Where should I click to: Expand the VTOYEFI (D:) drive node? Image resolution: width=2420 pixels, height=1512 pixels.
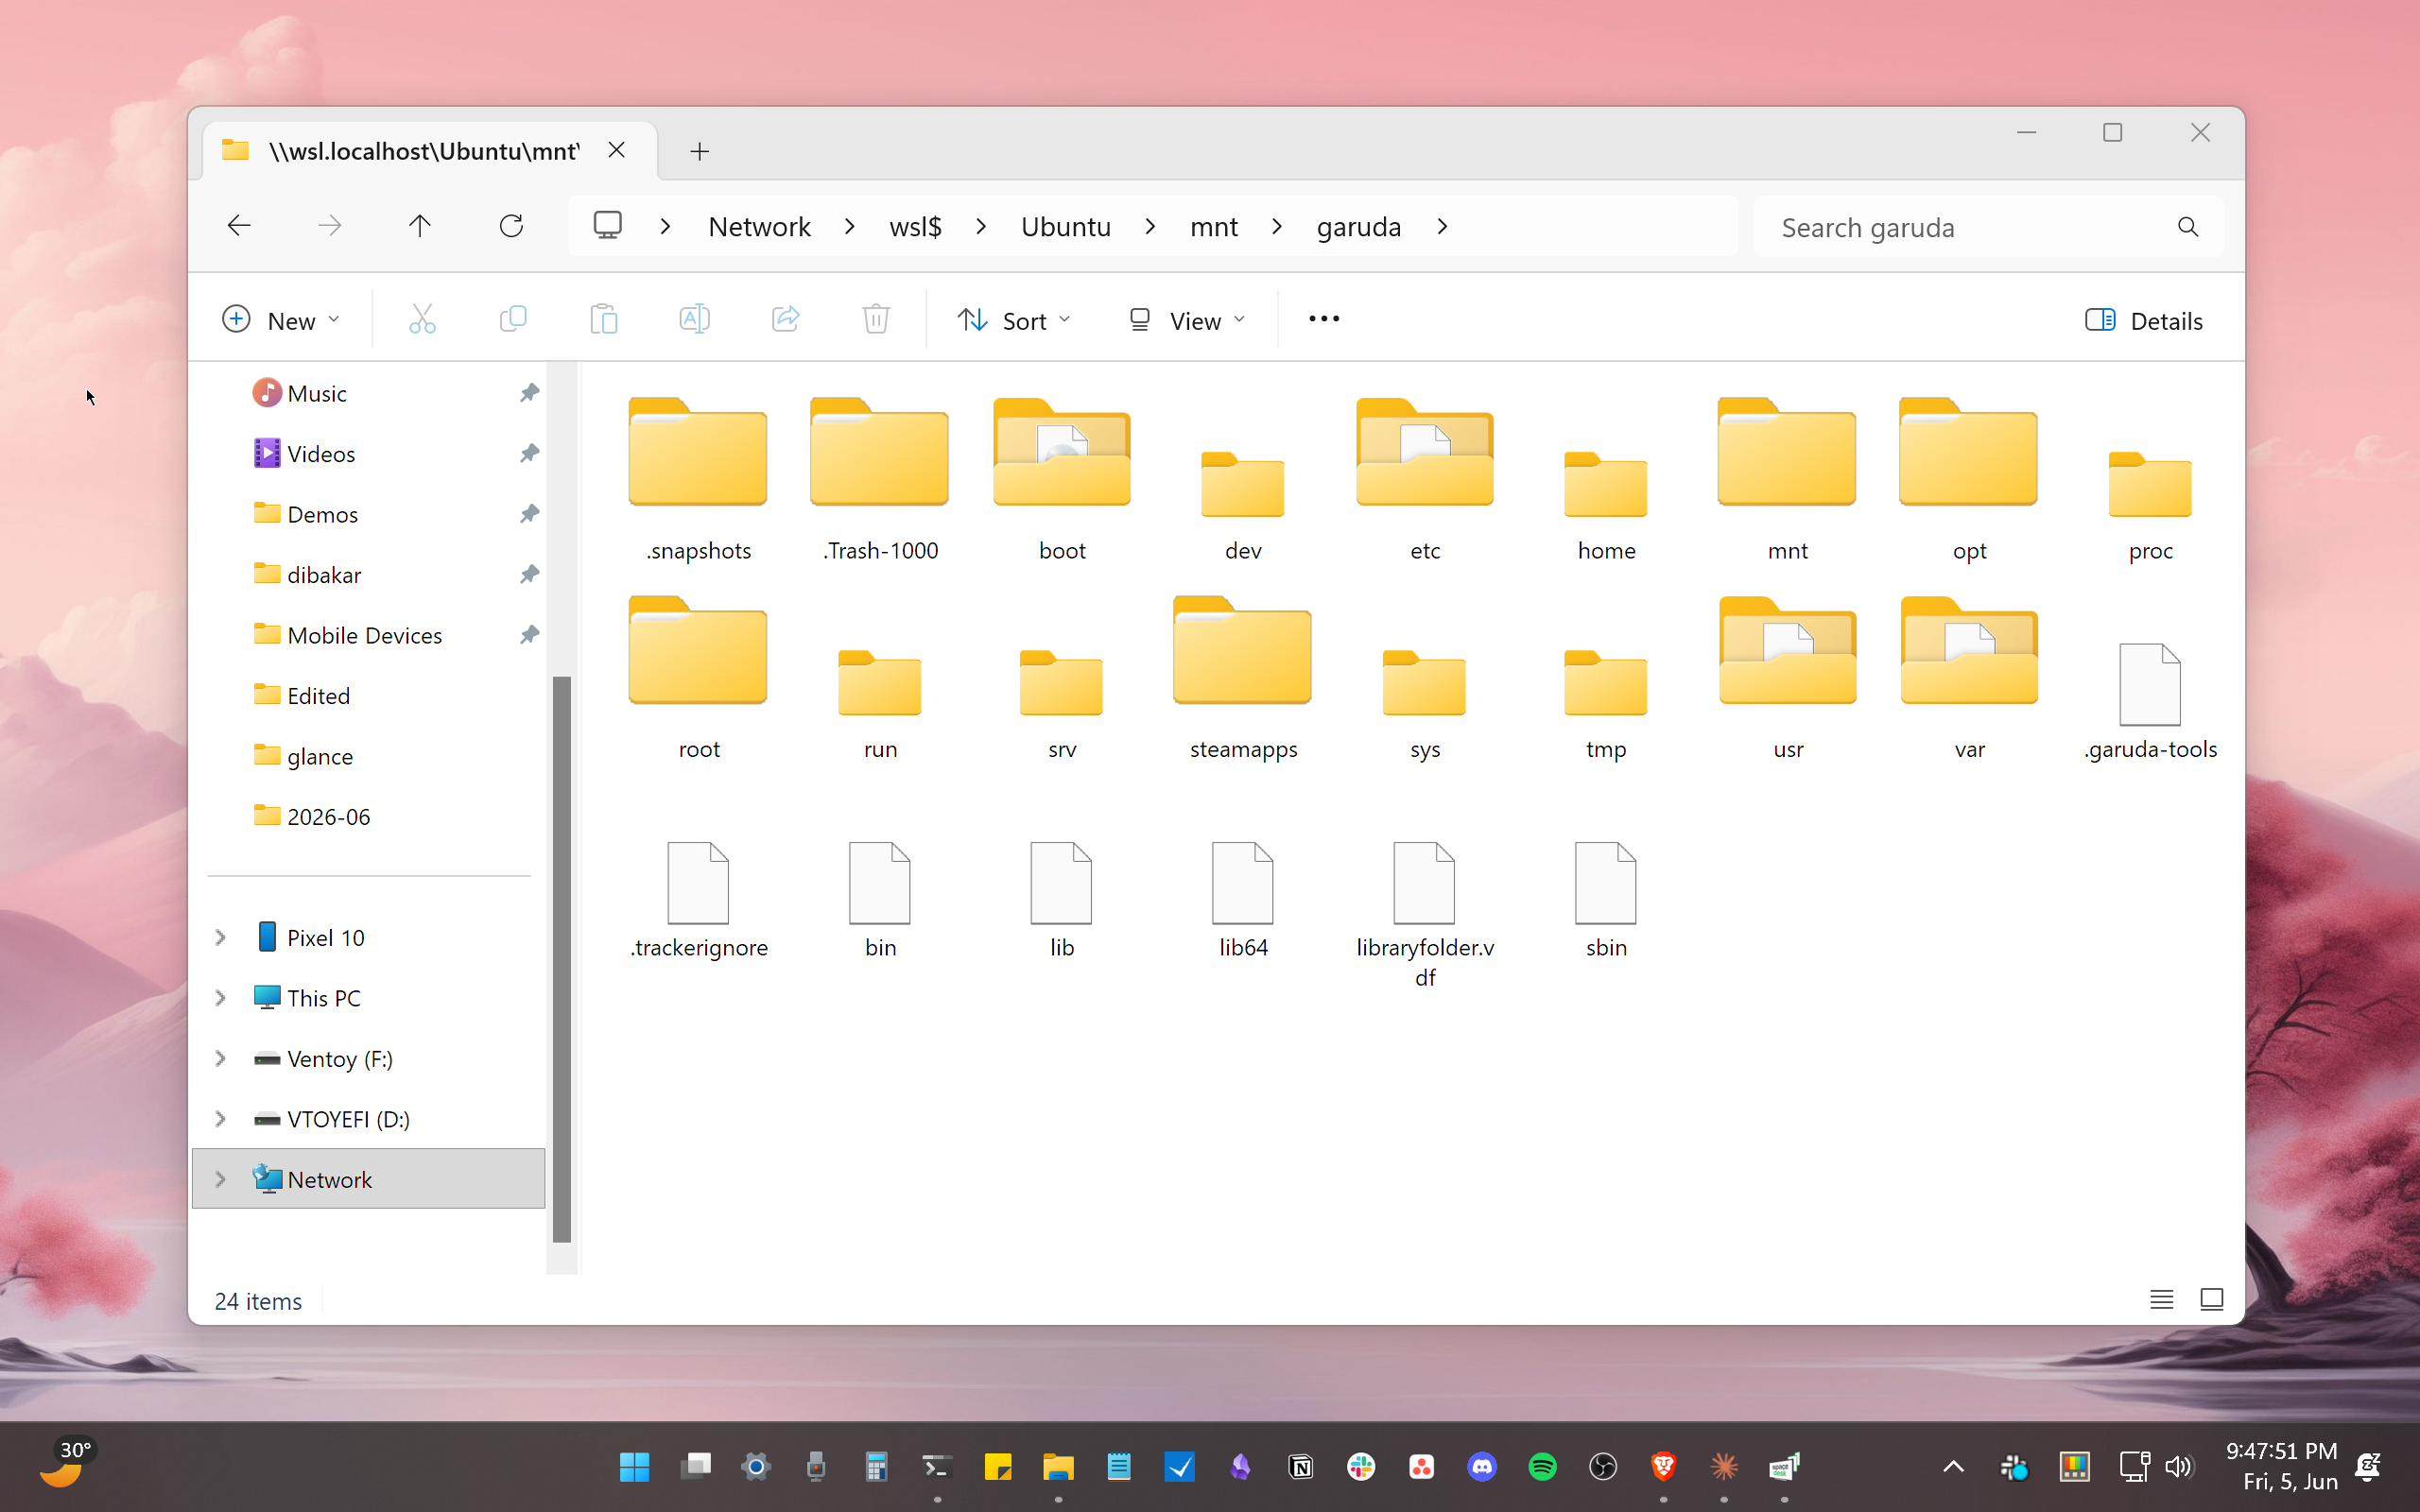click(220, 1119)
